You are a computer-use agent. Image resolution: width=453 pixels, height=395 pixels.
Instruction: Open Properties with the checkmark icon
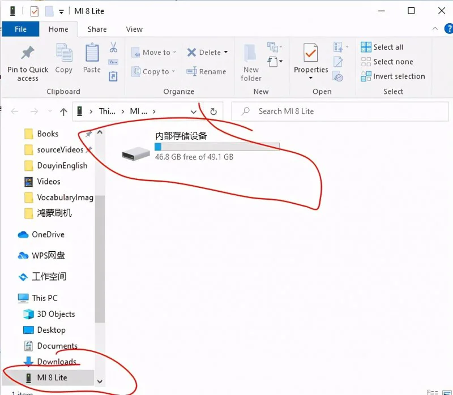pyautogui.click(x=310, y=55)
